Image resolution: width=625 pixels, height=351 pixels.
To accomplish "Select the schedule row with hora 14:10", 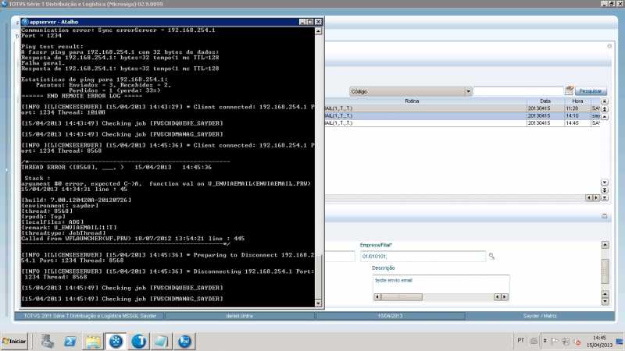I will [x=462, y=115].
